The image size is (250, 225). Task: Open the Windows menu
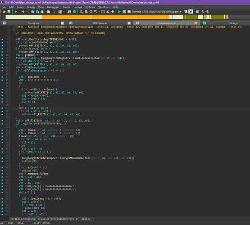point(104,7)
